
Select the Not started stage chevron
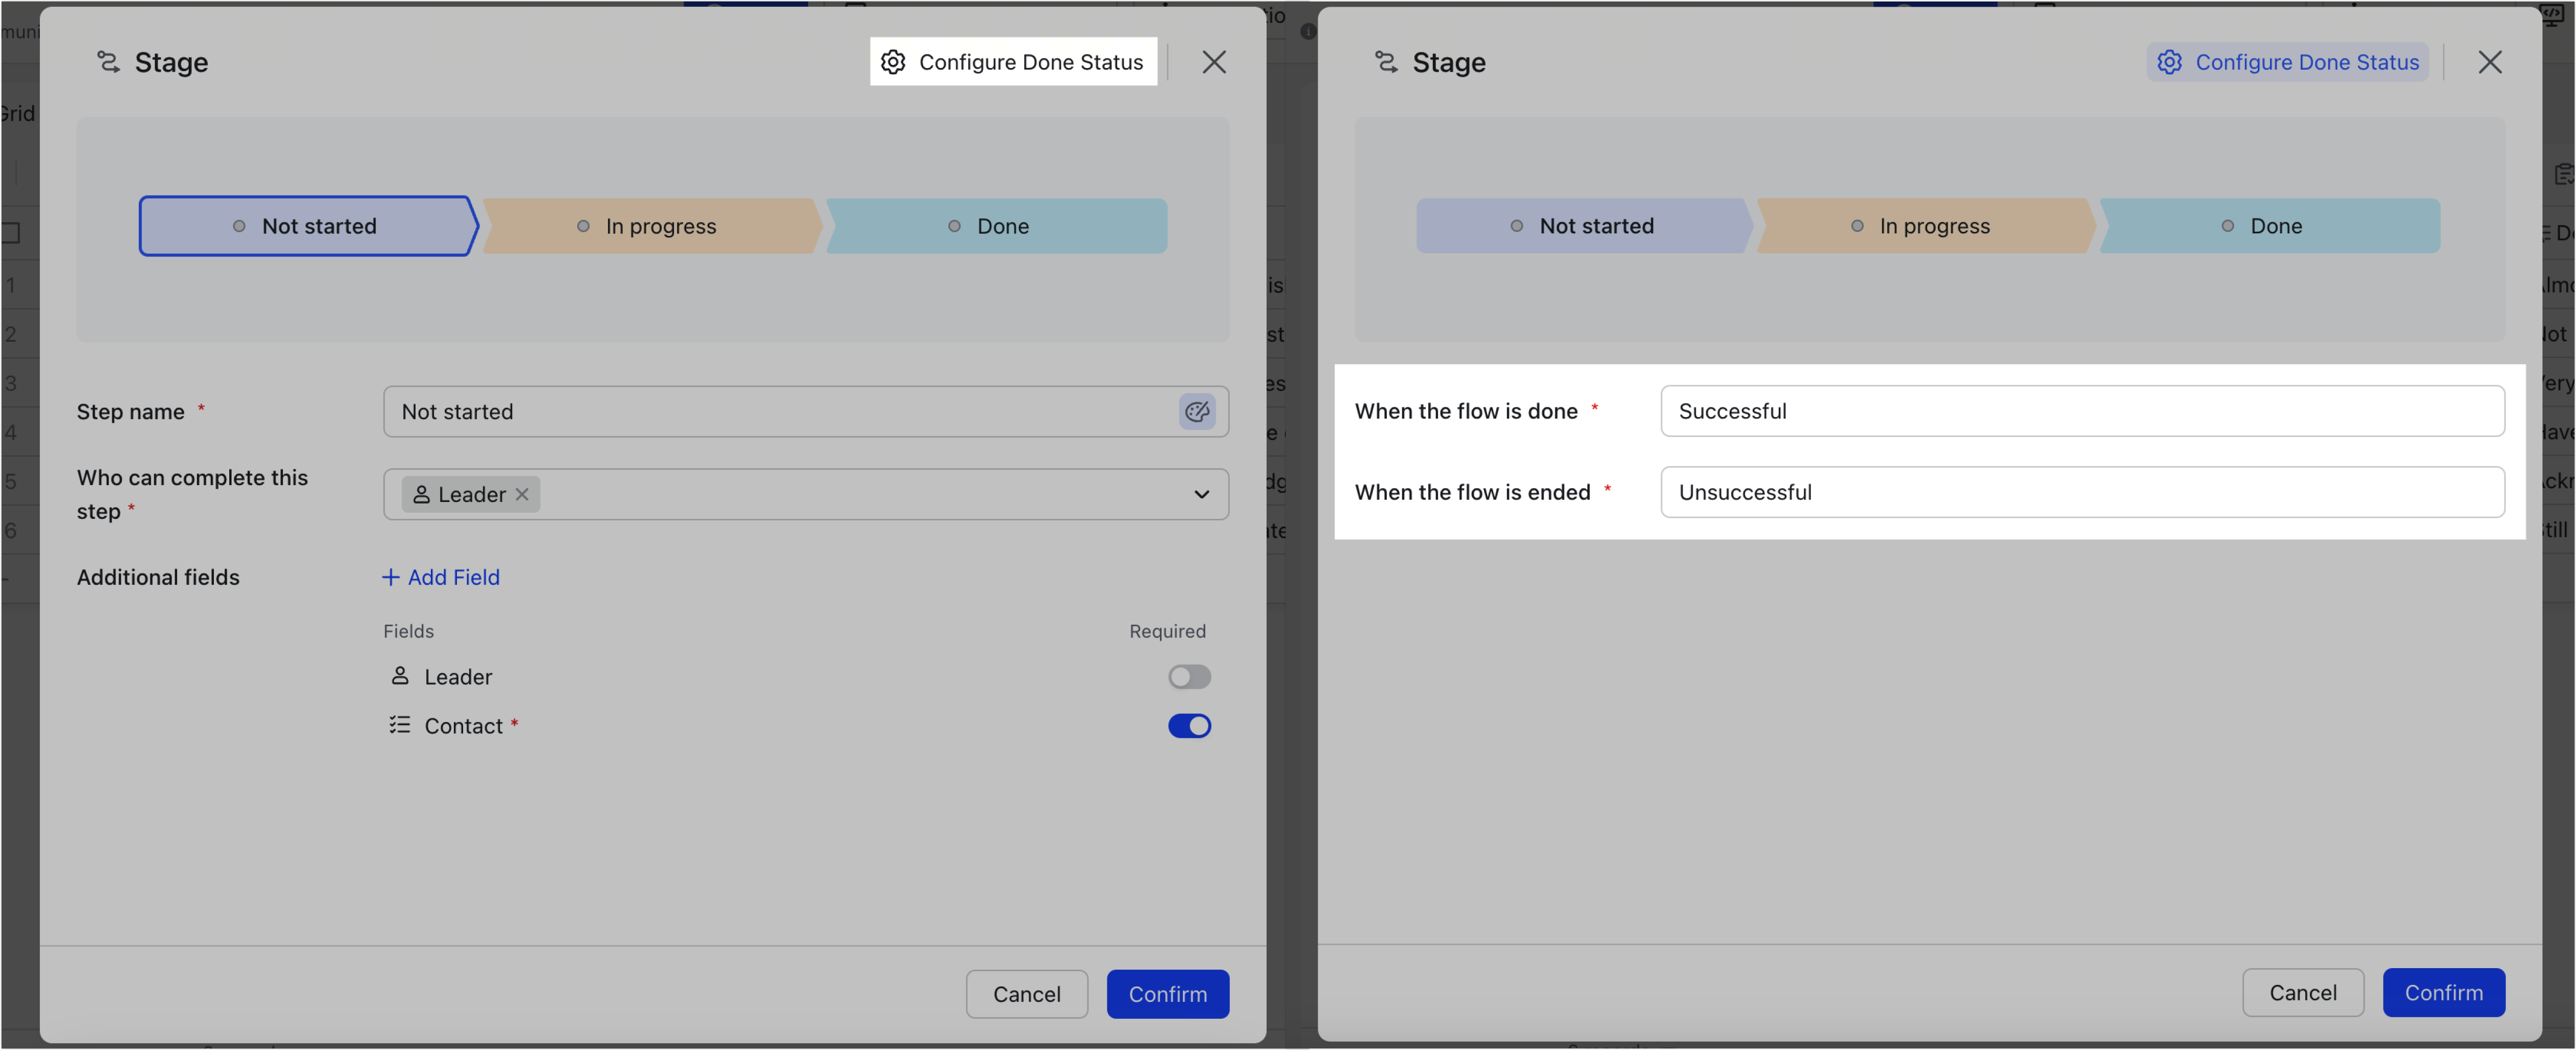tap(307, 225)
